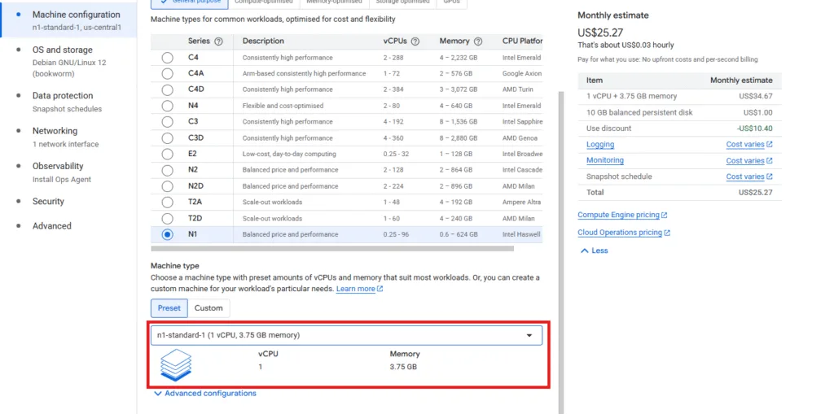834x414 pixels.
Task: Select the C4D series radio button
Action: 168,89
